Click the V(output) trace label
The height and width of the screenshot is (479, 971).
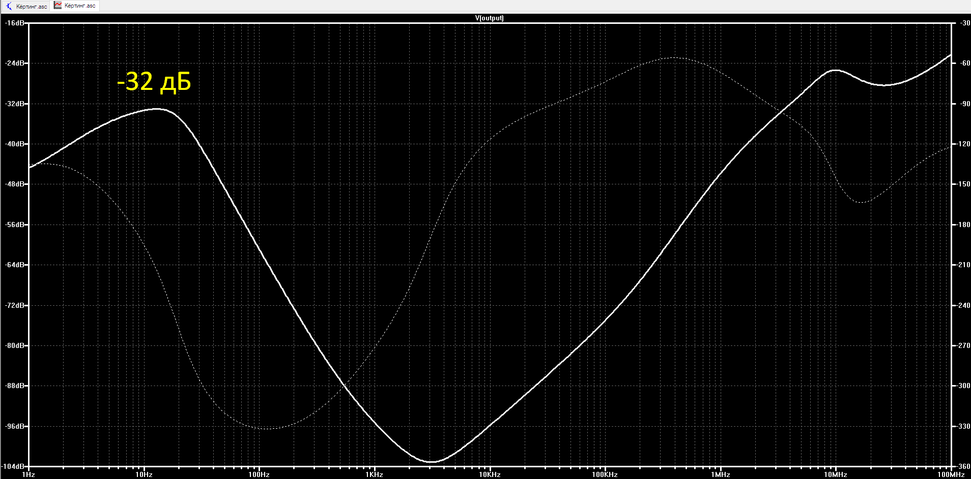490,18
